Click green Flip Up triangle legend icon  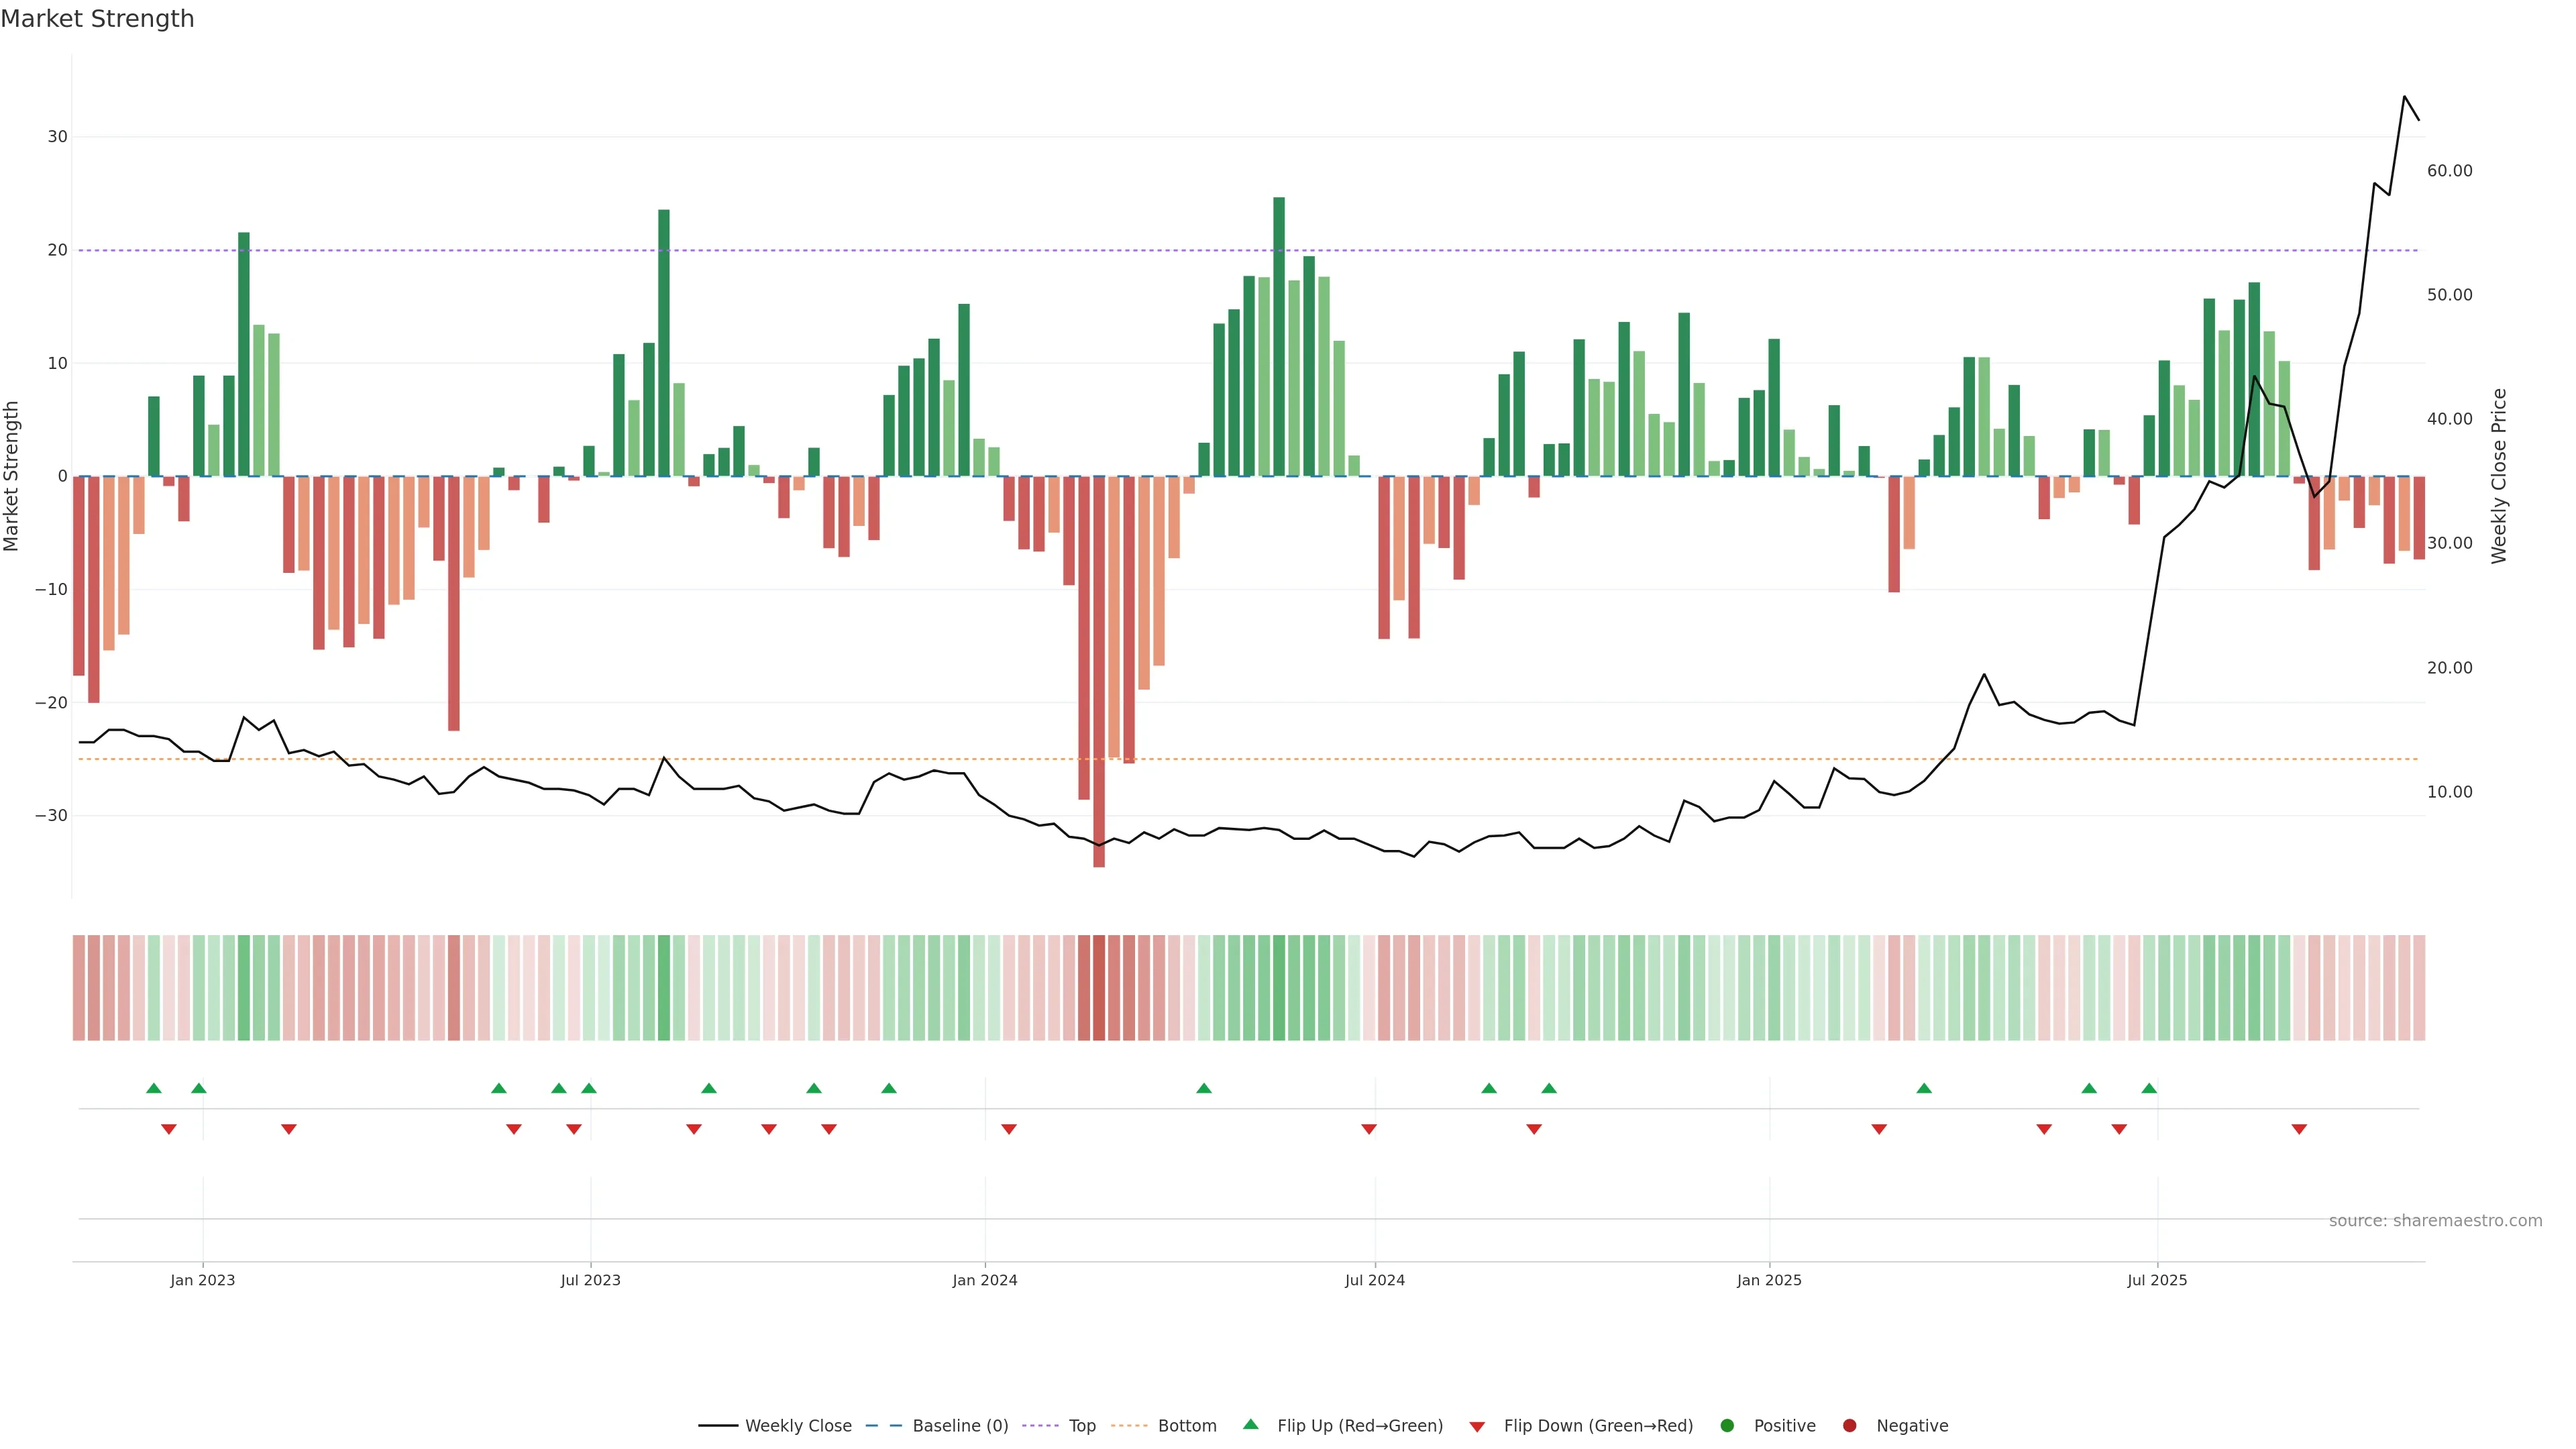pos(1250,1425)
